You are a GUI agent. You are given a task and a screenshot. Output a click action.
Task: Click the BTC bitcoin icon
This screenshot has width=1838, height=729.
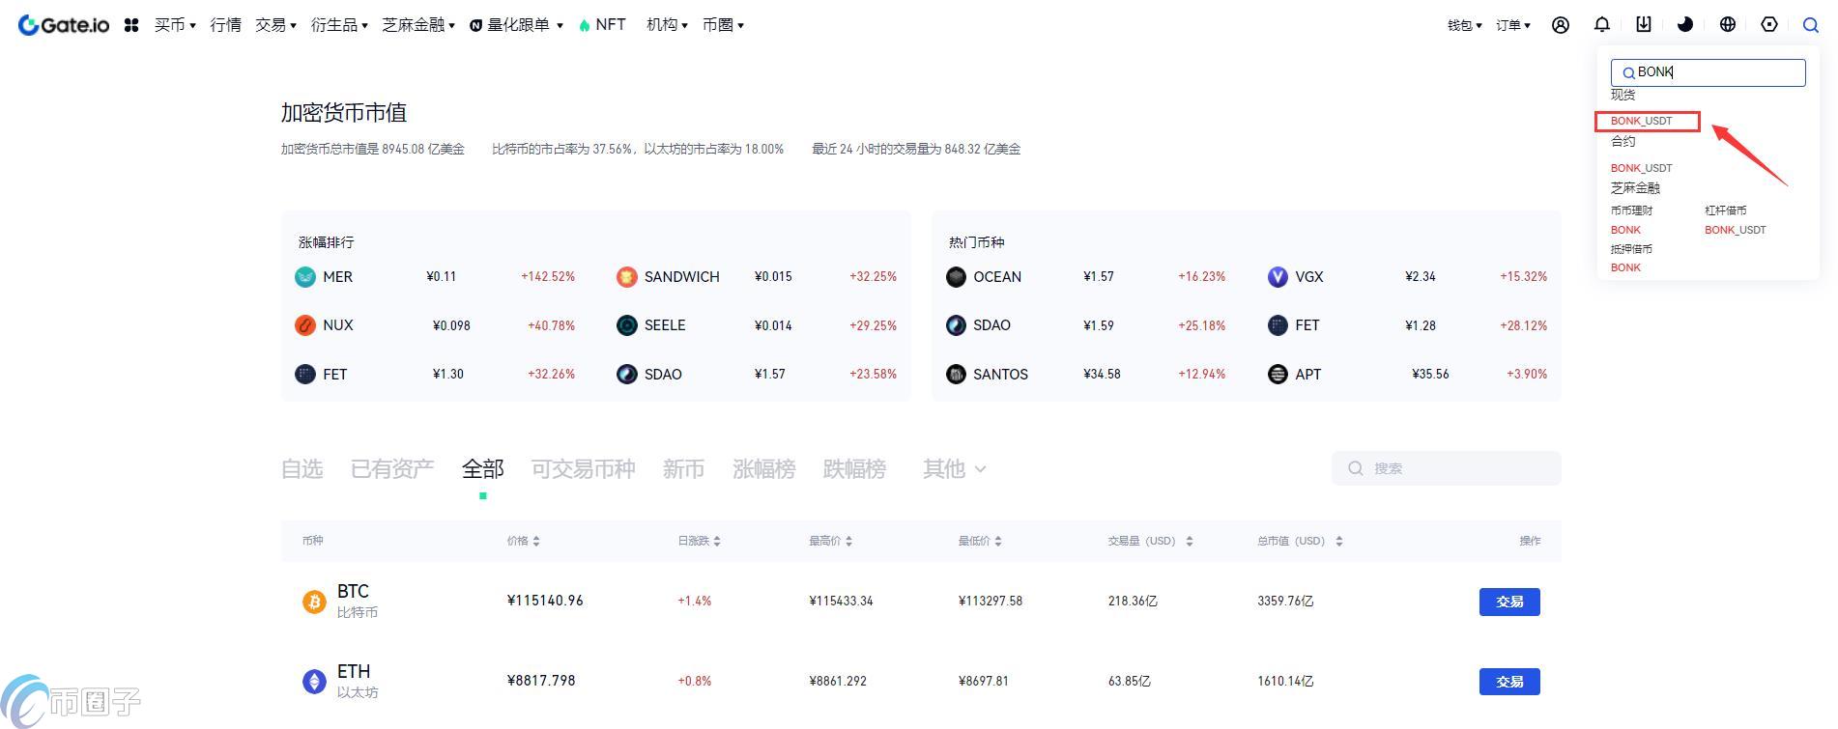(314, 602)
